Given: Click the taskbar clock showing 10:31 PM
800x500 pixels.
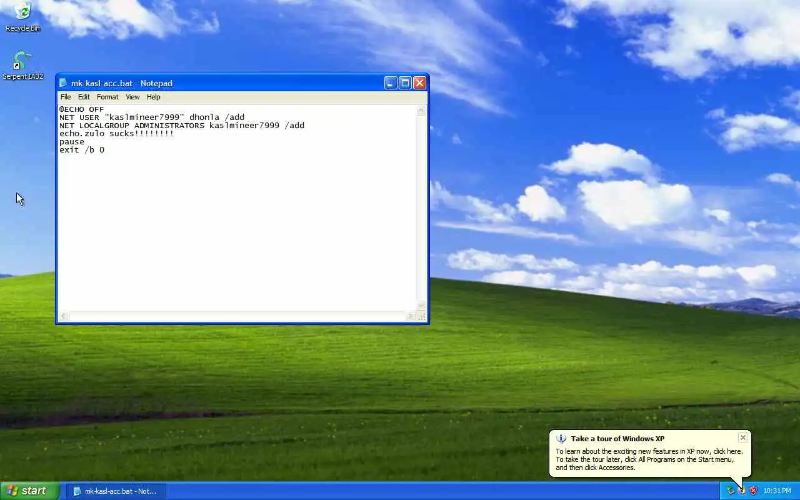Looking at the screenshot, I should [x=777, y=491].
